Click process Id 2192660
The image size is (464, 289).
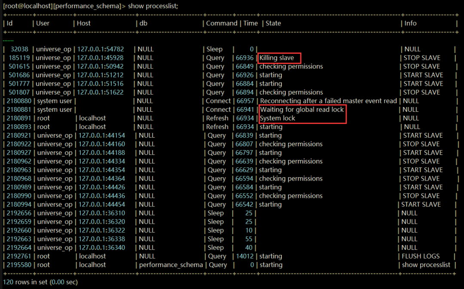tap(19, 231)
